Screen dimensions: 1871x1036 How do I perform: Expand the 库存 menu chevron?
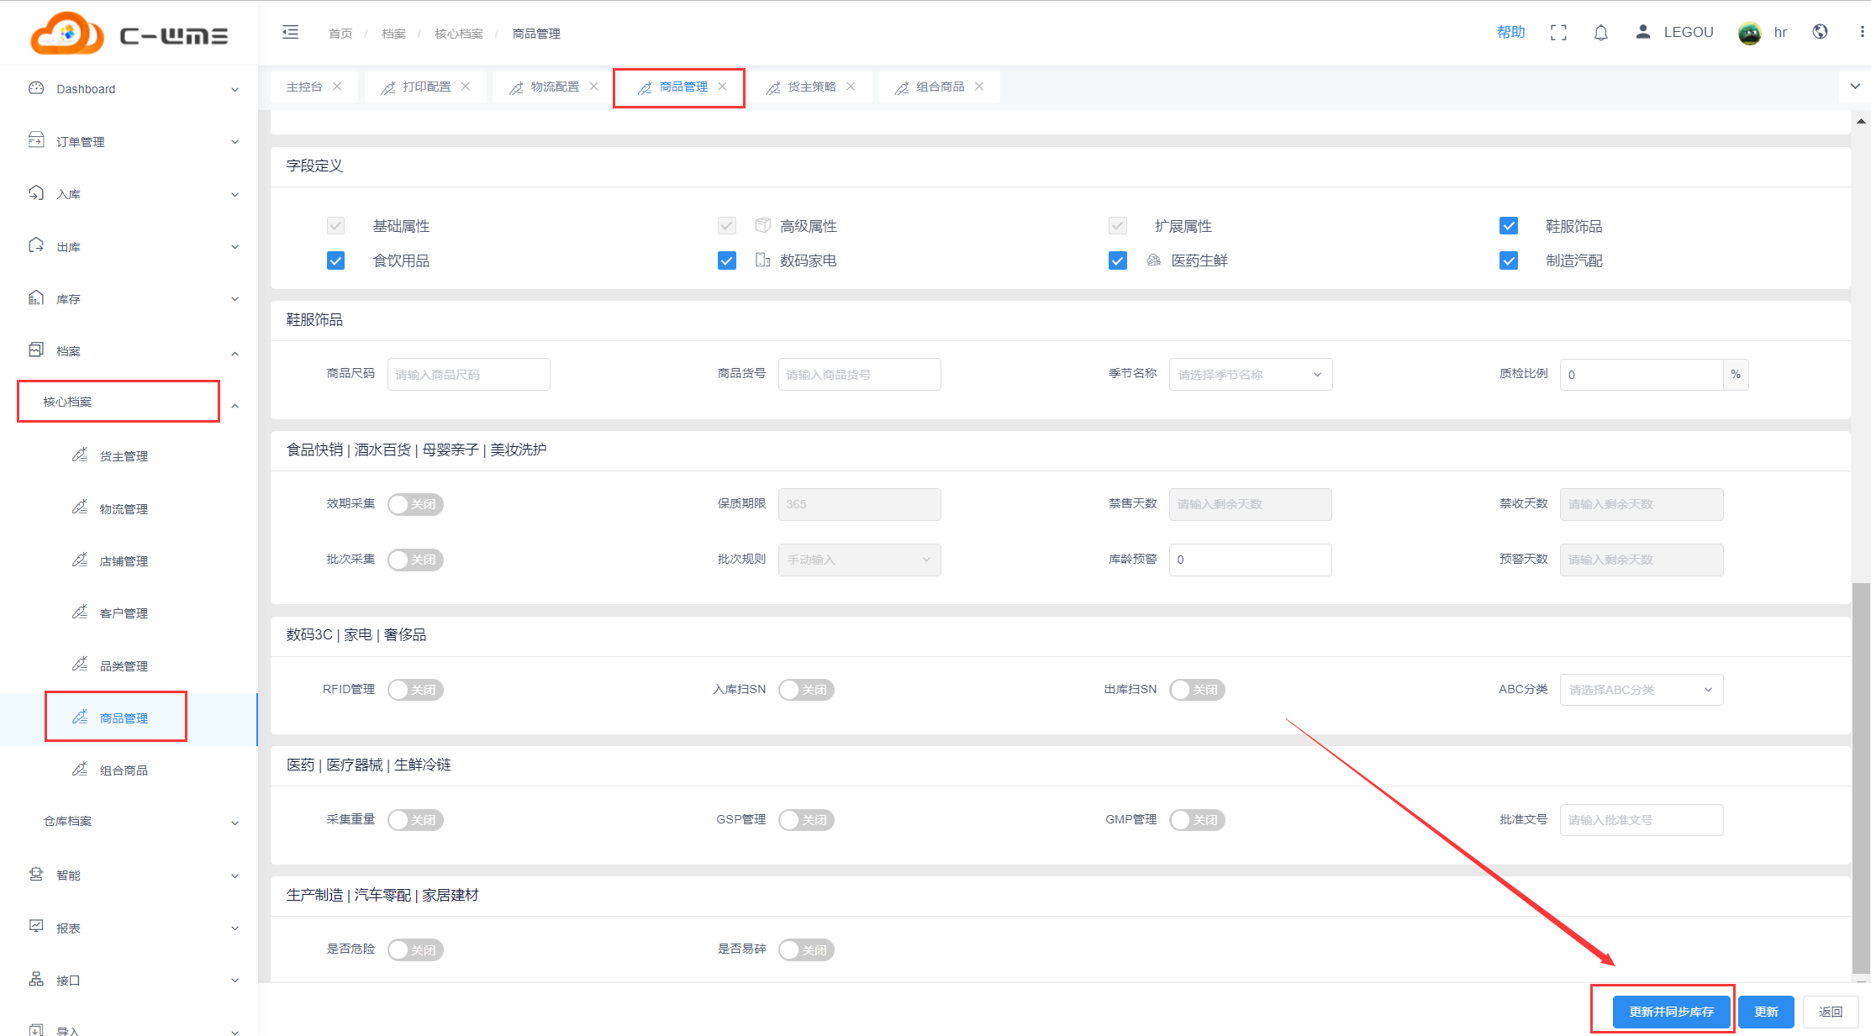(235, 299)
